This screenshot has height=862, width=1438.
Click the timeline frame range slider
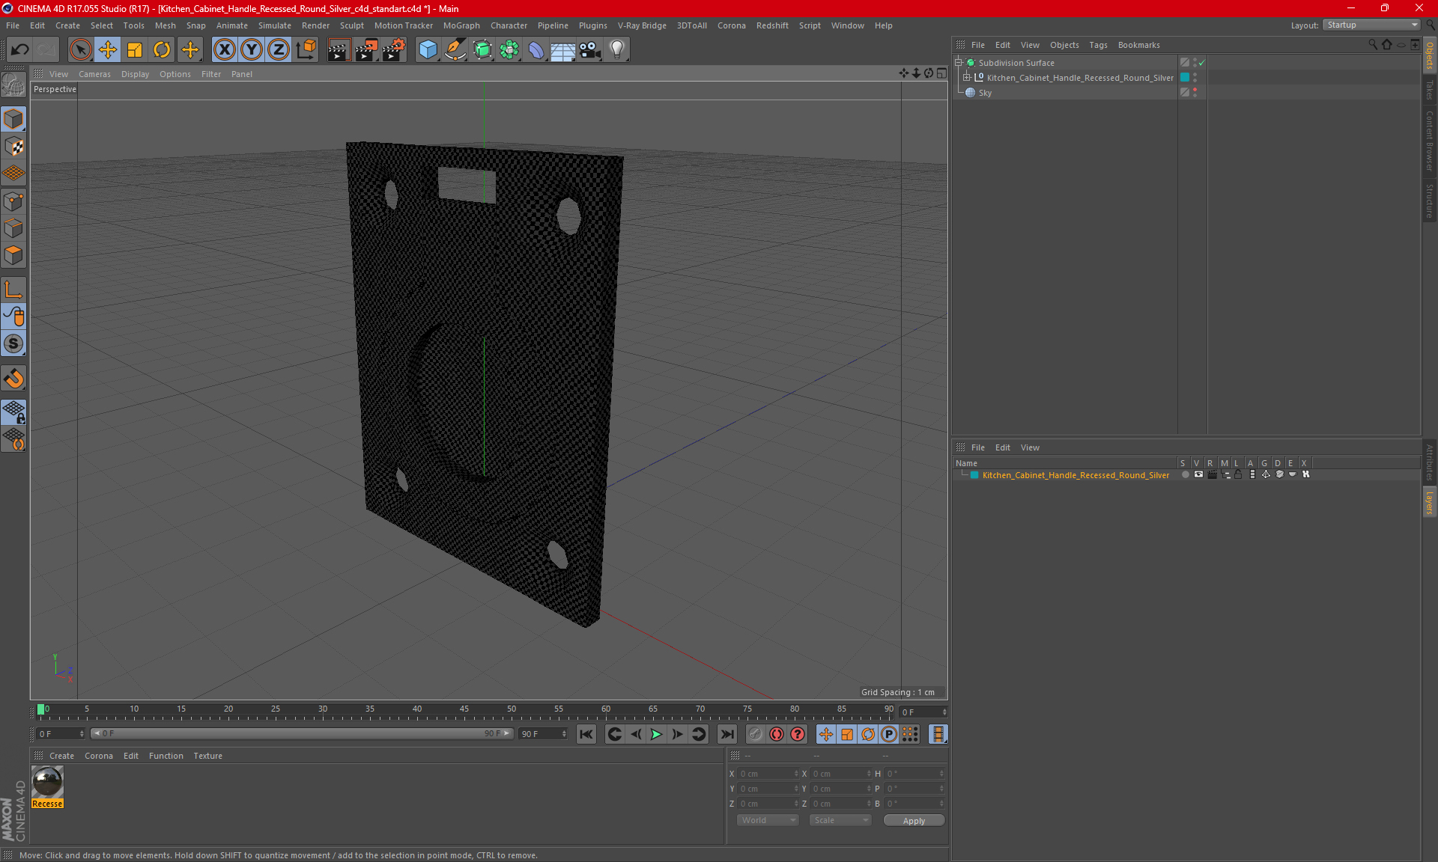click(x=301, y=733)
